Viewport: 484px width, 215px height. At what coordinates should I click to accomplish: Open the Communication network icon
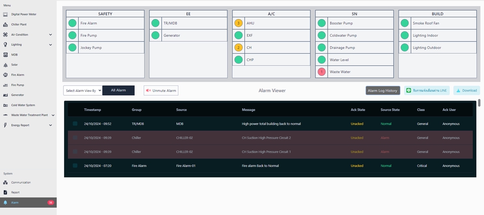pos(5,182)
